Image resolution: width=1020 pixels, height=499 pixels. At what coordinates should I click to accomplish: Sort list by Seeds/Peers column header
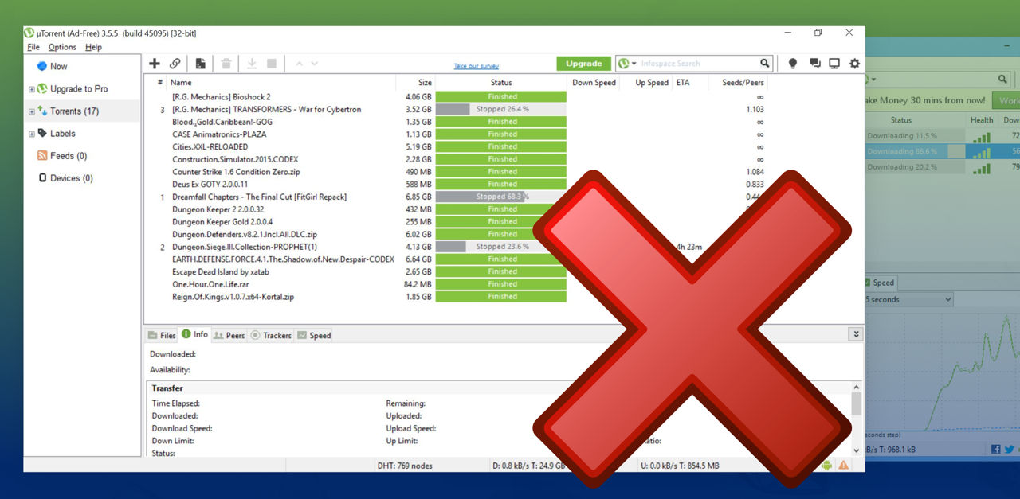(x=743, y=83)
